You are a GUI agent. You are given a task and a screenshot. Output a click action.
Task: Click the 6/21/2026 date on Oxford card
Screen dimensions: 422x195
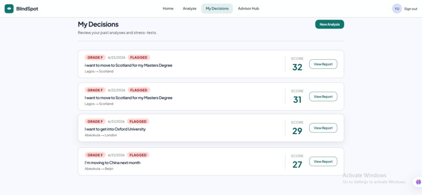click(x=116, y=122)
